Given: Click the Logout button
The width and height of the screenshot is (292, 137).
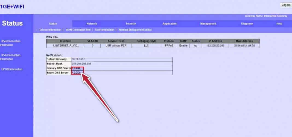Looking at the screenshot, I should pyautogui.click(x=286, y=5).
